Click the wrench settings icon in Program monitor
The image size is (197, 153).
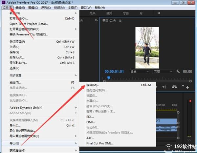pos(178,72)
